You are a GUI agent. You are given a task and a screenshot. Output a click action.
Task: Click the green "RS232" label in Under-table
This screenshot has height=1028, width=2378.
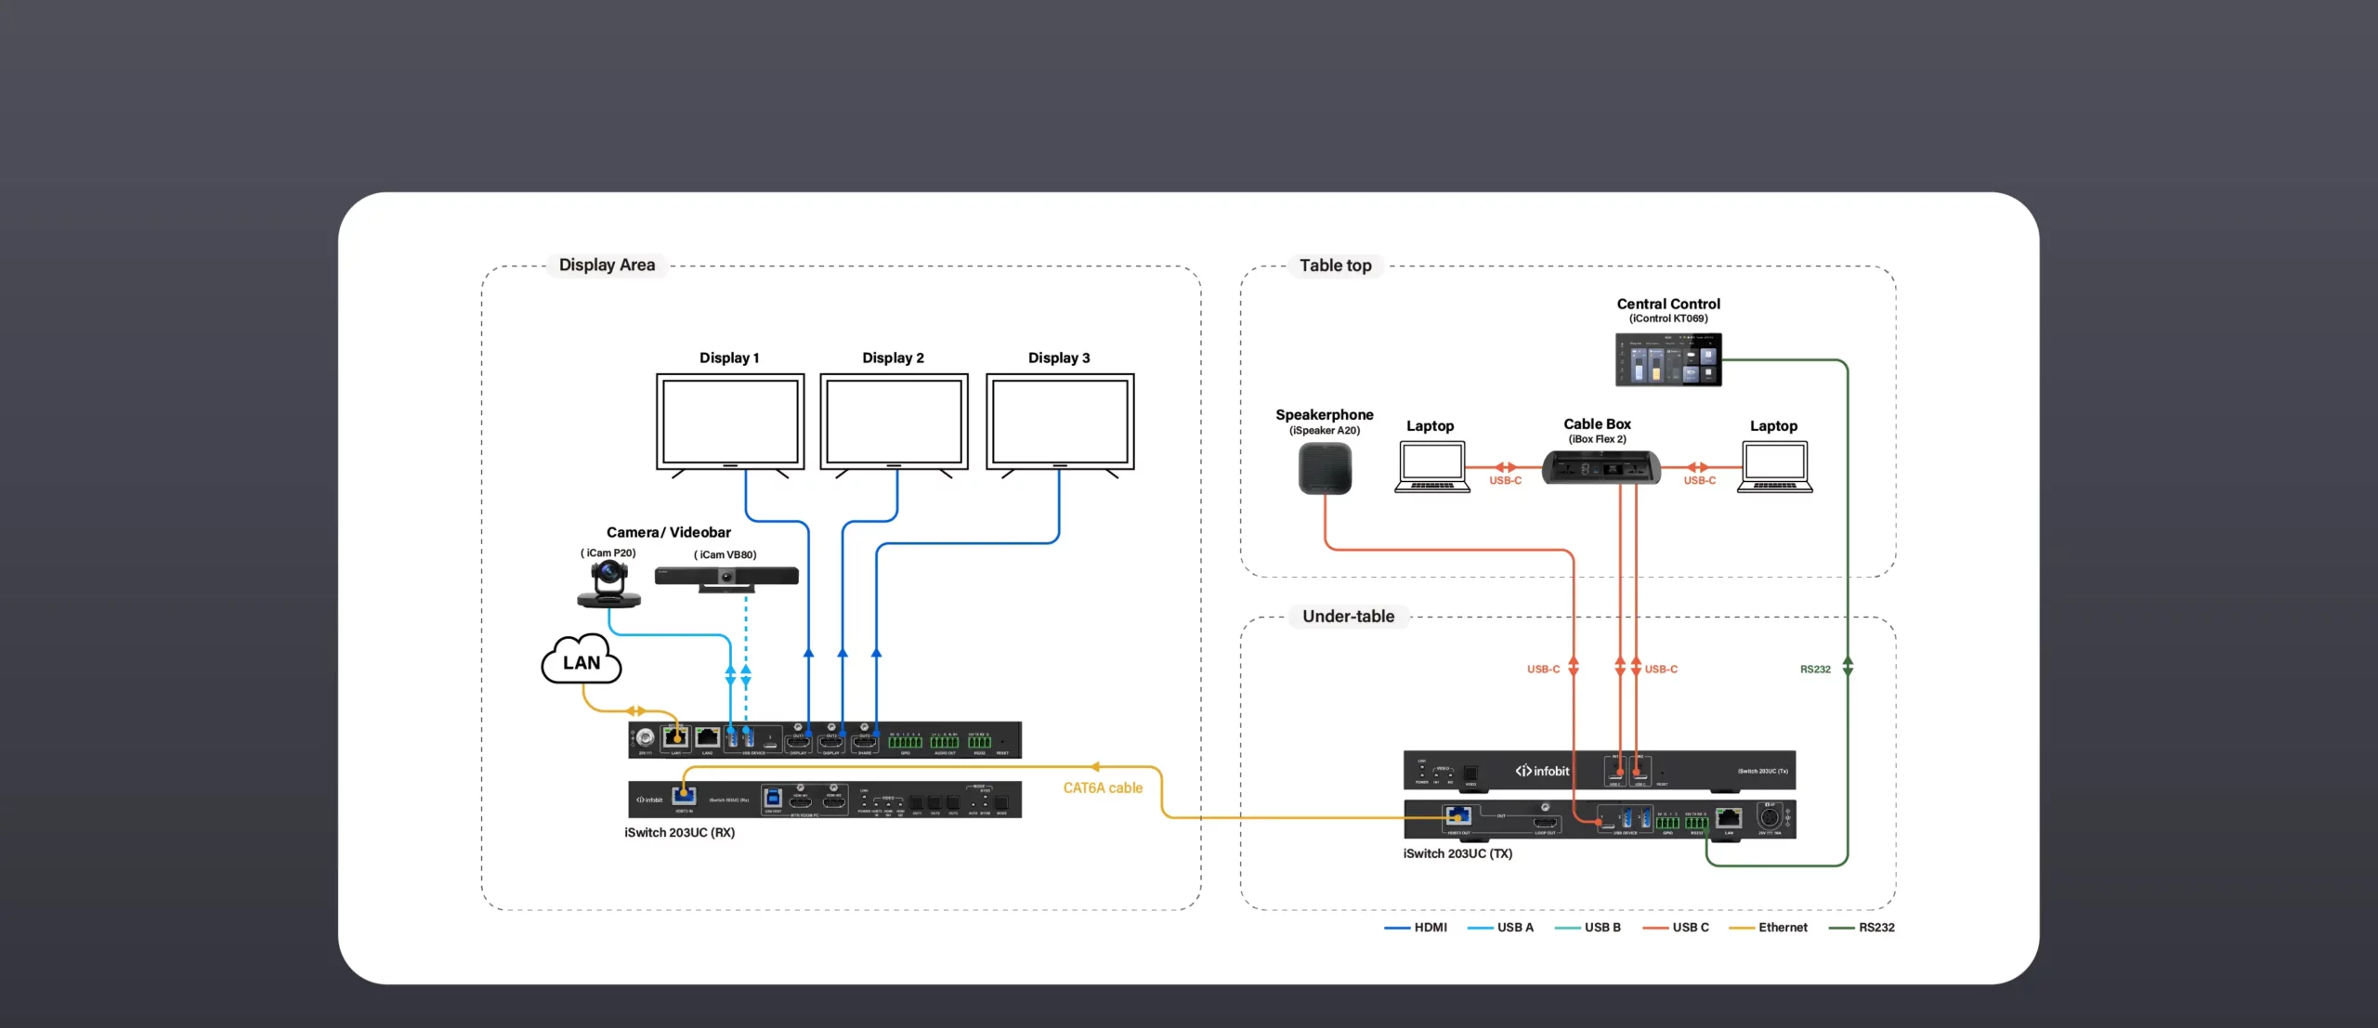[1815, 669]
